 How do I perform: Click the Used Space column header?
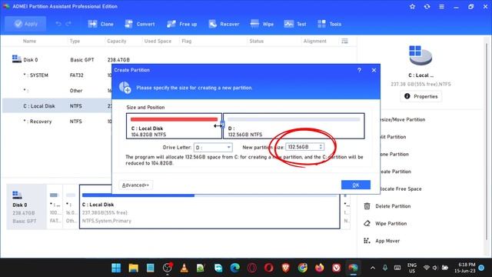tap(158, 41)
